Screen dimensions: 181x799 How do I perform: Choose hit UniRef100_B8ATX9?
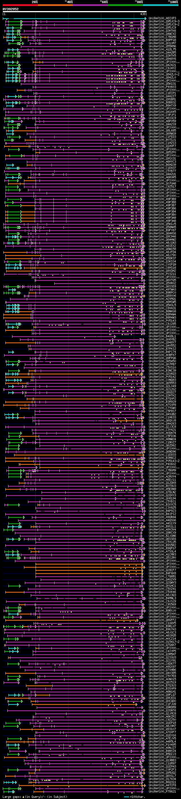click(x=162, y=105)
